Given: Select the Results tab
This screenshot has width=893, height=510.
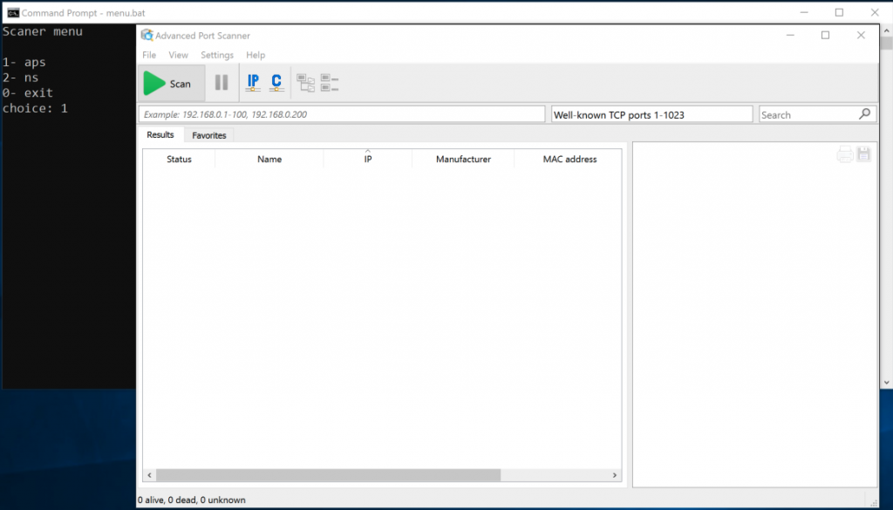Looking at the screenshot, I should (x=160, y=135).
